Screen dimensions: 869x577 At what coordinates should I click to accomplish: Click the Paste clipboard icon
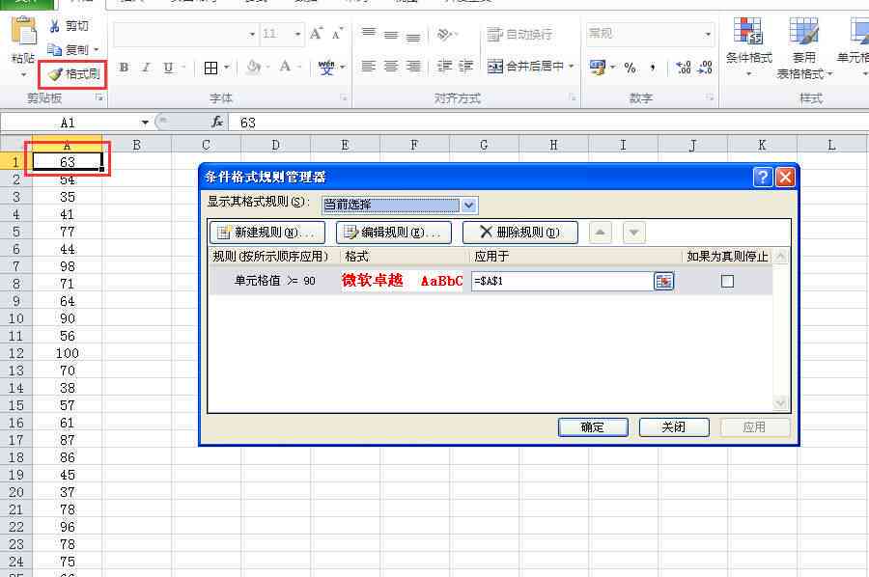tap(24, 31)
